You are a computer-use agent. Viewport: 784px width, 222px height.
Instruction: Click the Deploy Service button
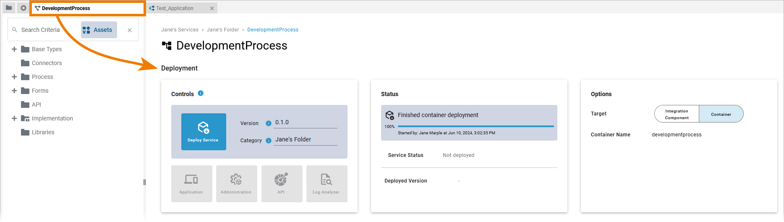[x=204, y=132]
